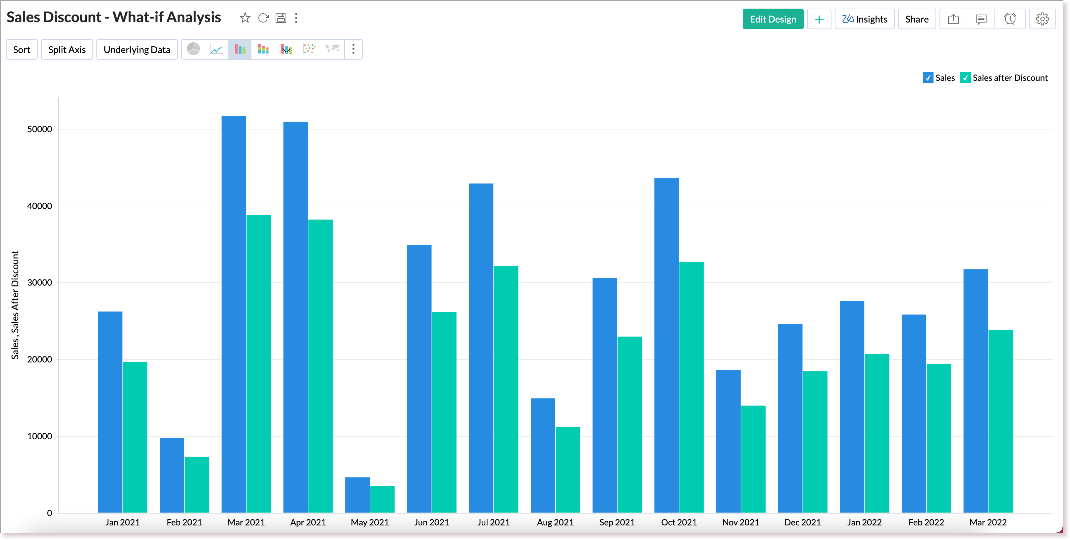The width and height of the screenshot is (1070, 540).
Task: Expand more chart types menu
Action: [353, 49]
